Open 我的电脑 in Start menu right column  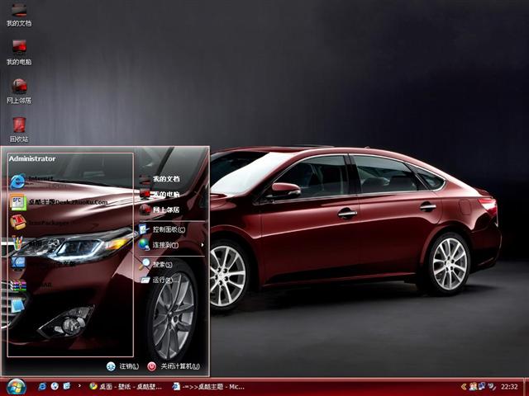point(160,195)
